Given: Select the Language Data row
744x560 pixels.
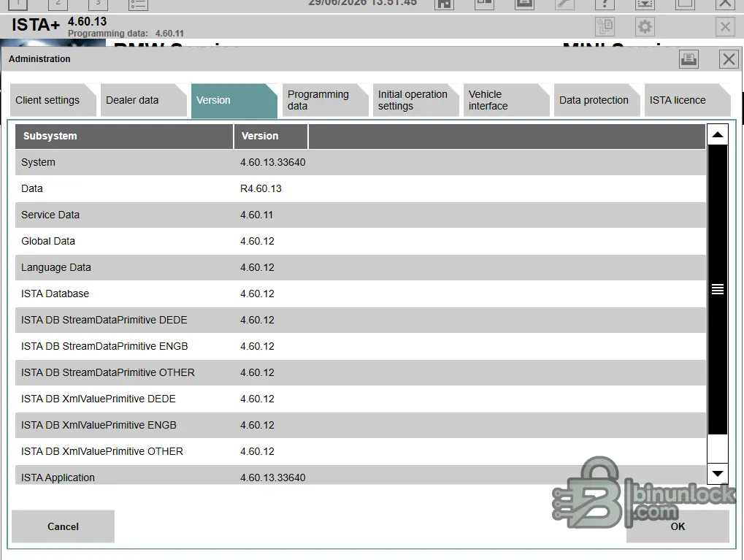Looking at the screenshot, I should pos(361,268).
